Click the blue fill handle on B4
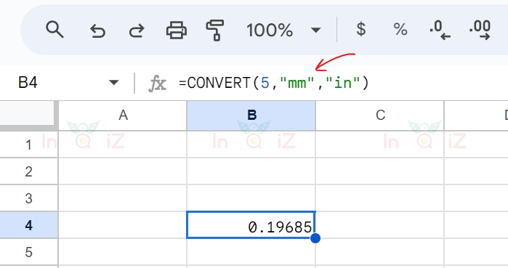 click(x=315, y=238)
